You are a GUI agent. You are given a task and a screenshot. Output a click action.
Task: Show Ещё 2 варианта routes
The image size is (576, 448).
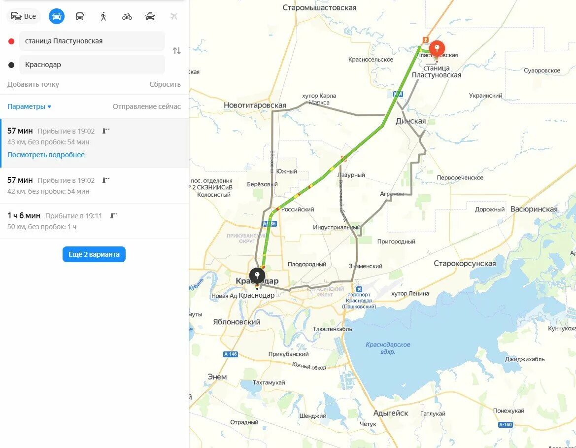(94, 254)
